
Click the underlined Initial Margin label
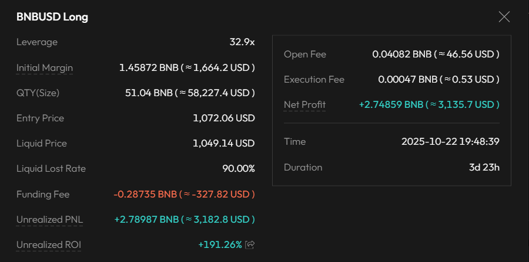pyautogui.click(x=45, y=67)
